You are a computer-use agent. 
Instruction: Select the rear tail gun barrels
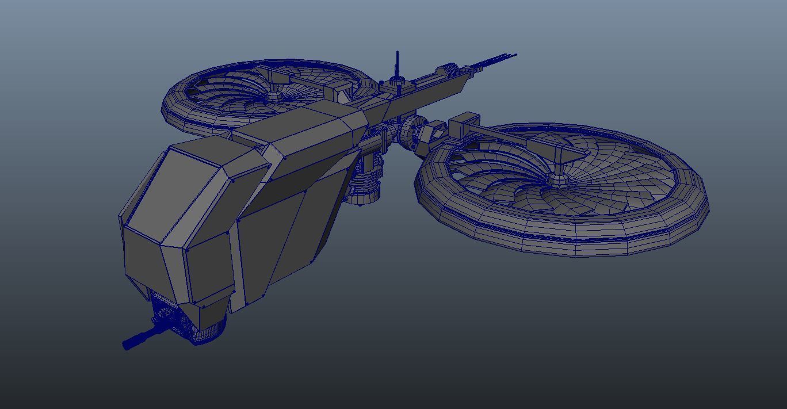point(494,61)
